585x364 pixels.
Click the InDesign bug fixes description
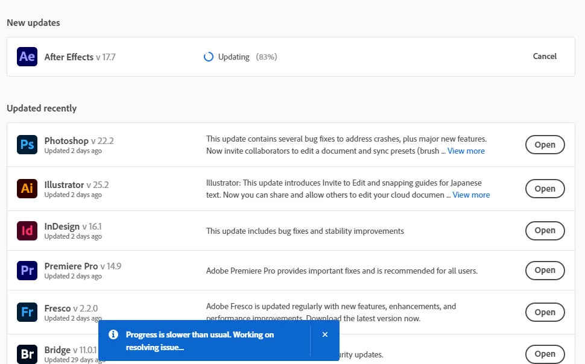(x=305, y=231)
